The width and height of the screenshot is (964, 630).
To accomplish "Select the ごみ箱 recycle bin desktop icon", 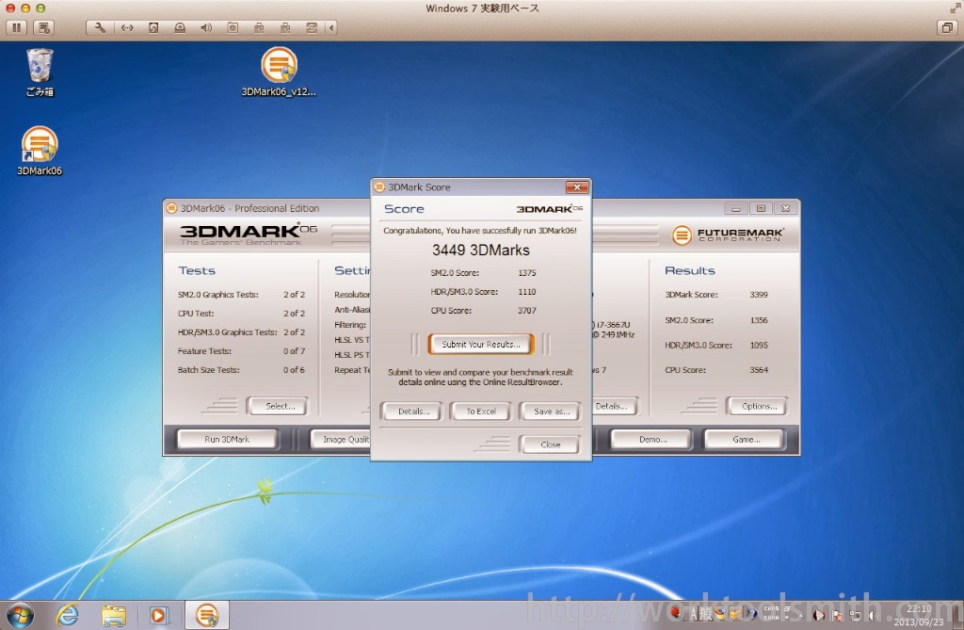I will (40, 73).
